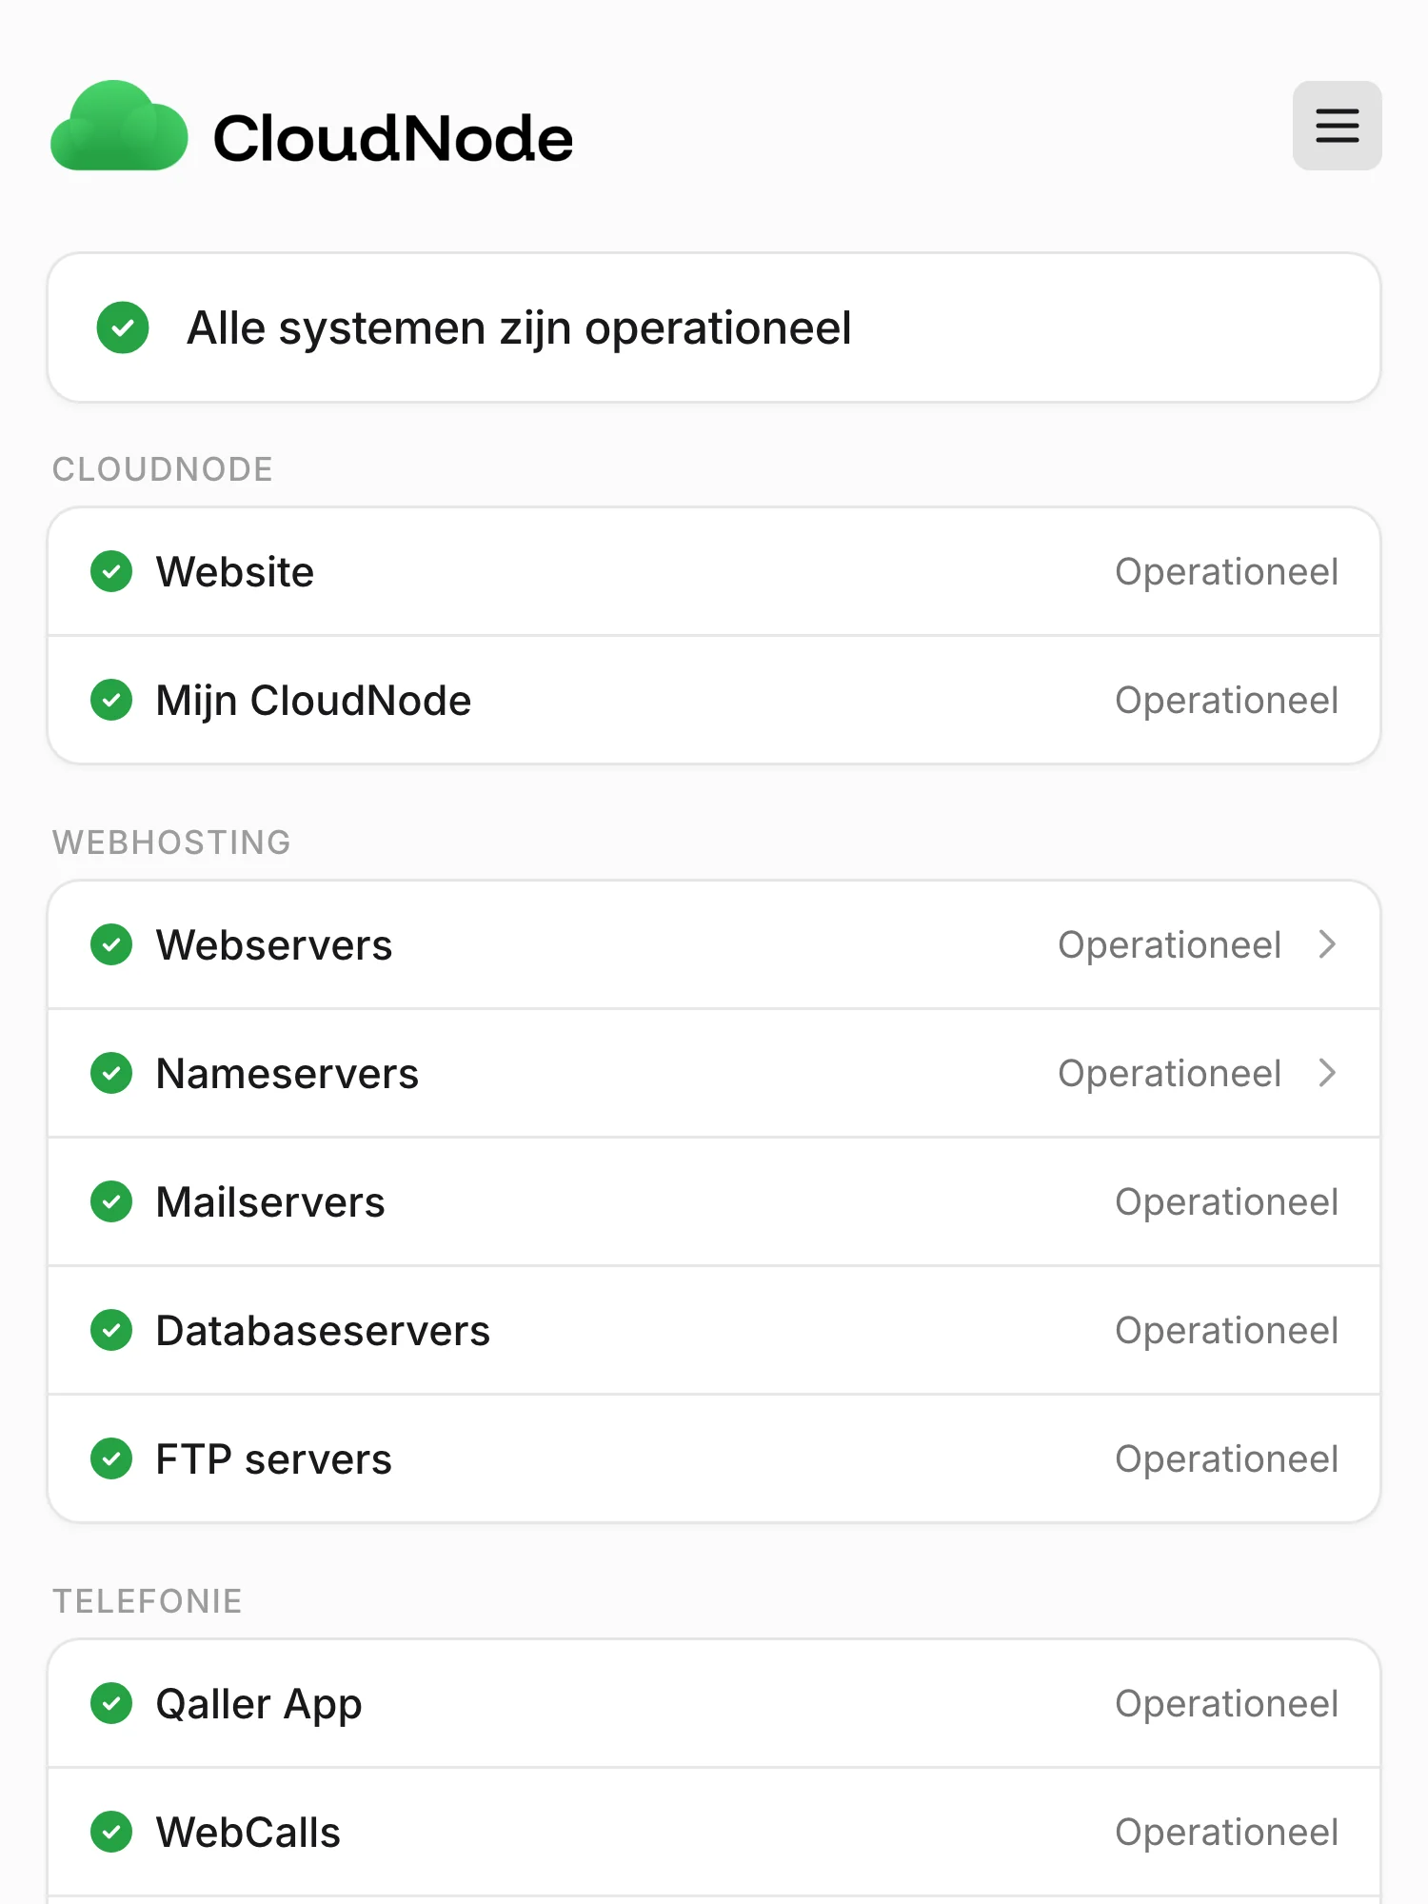Select the Mailservers row label
1428x1904 pixels.
click(x=270, y=1202)
